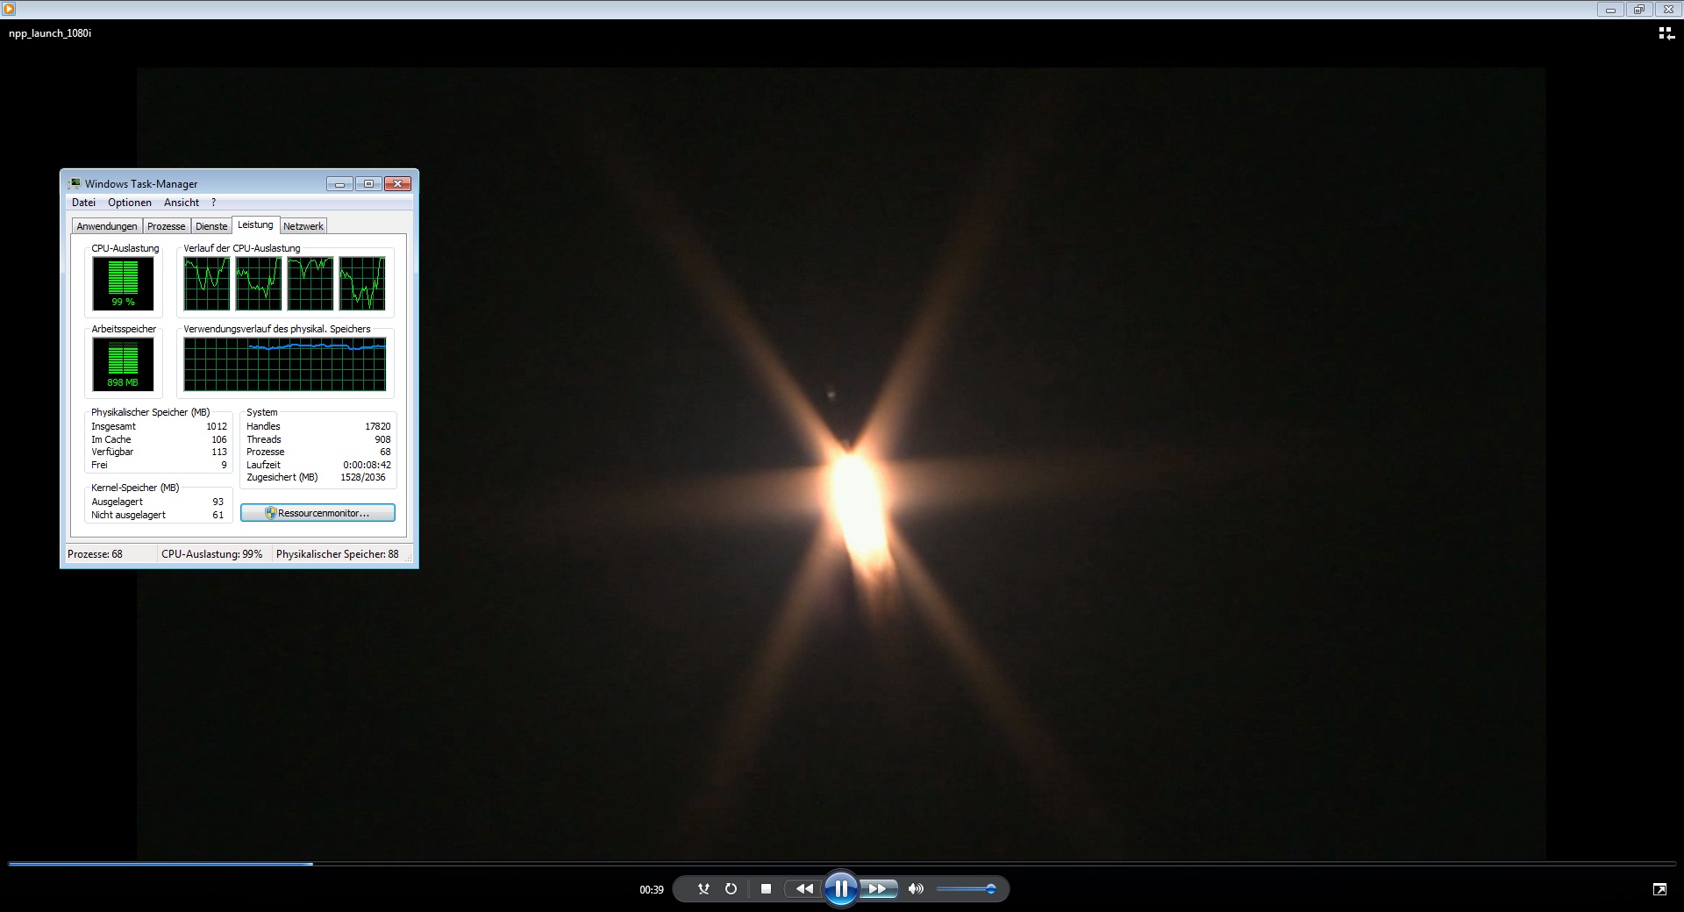Open the Ressourcenmonitor button
The image size is (1684, 912).
[318, 513]
